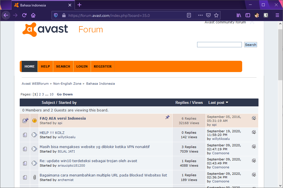This screenshot has width=283, height=188.
Task: Open the Firefox hamburger menu
Action: pos(277,15)
